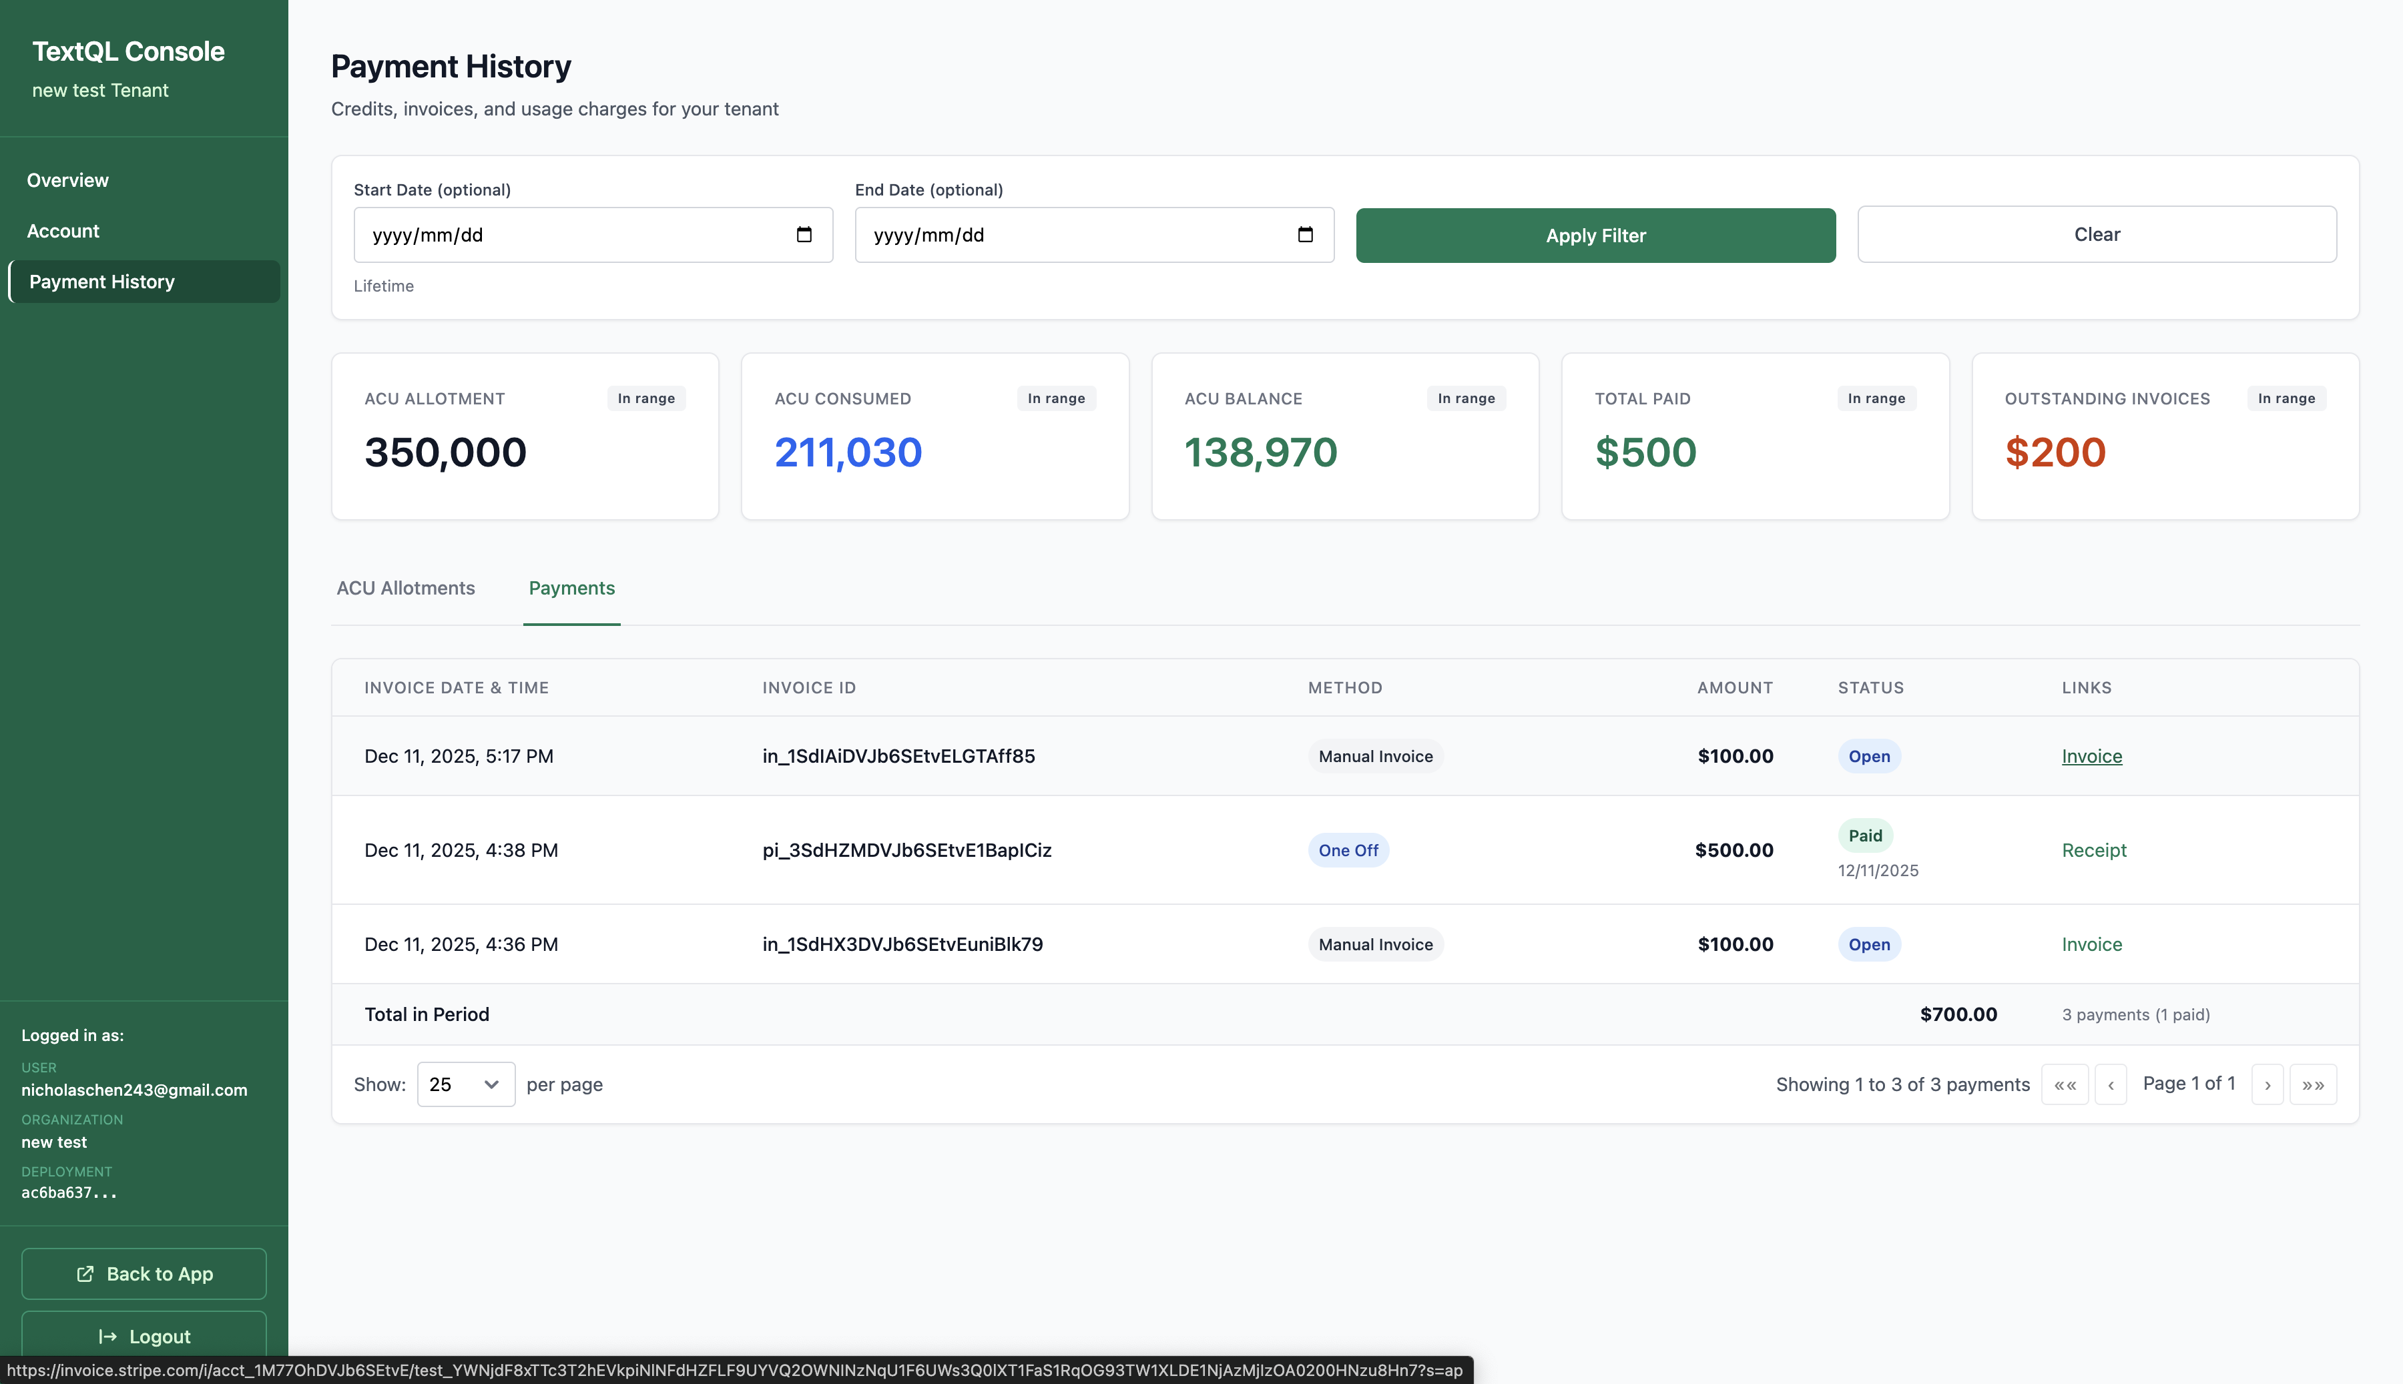Apply the date filter
Image resolution: width=2403 pixels, height=1384 pixels.
coord(1595,235)
